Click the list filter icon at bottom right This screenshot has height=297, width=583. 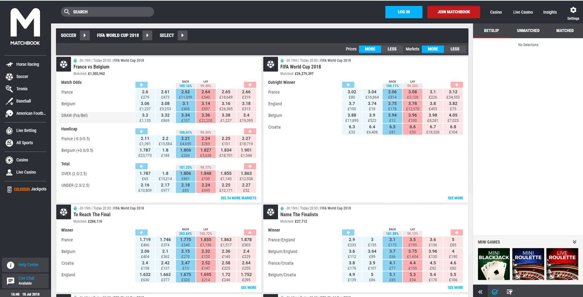[509, 292]
